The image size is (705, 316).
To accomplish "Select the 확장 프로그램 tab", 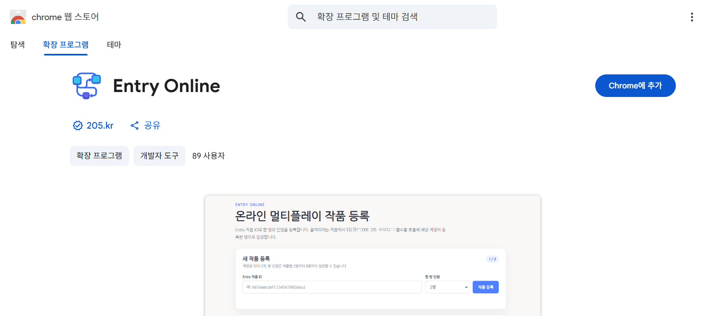I will (x=66, y=44).
